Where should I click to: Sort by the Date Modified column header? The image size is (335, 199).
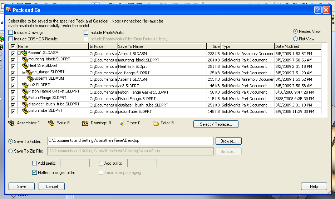tap(297, 46)
